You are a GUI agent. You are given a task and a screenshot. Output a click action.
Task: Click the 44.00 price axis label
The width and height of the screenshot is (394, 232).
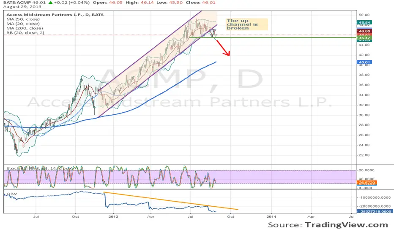pyautogui.click(x=364, y=45)
